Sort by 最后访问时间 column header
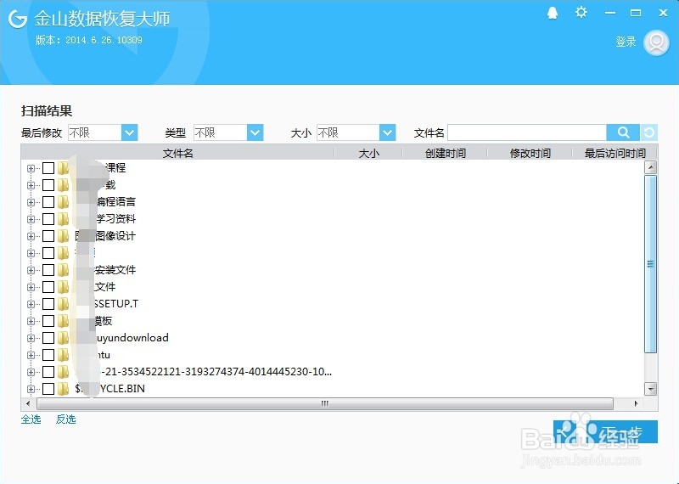Screen dimensions: 679x484 [x=614, y=153]
